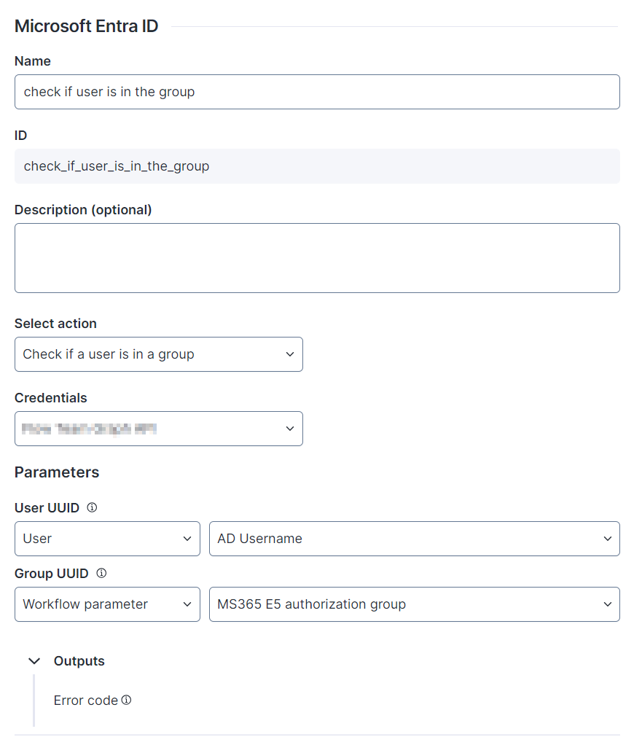This screenshot has height=753, width=642.
Task: Open the AD Username dropdown
Action: click(414, 539)
